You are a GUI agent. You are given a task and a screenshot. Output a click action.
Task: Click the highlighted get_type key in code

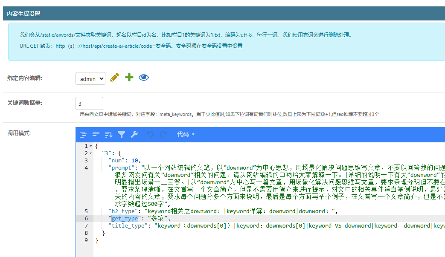pyautogui.click(x=125, y=219)
